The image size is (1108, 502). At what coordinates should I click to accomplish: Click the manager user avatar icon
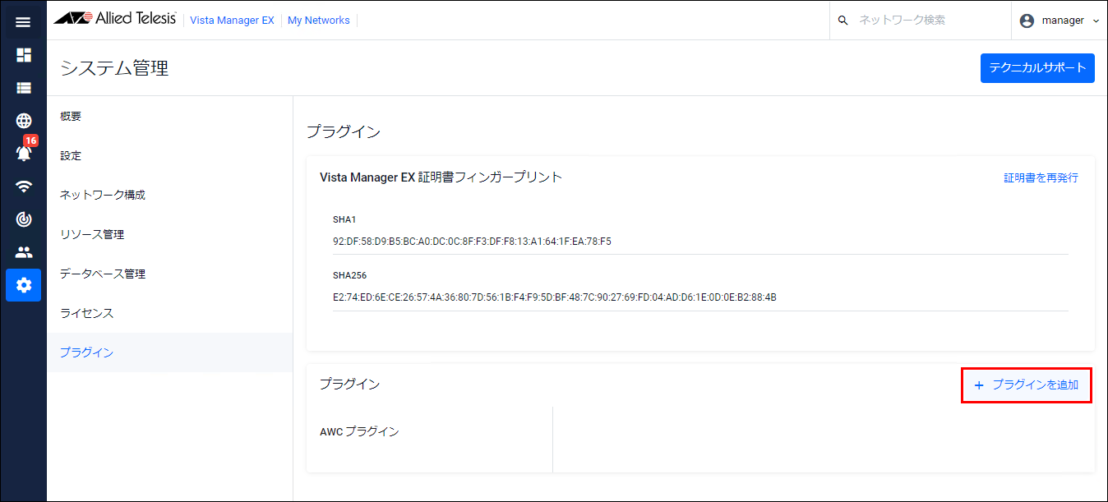pyautogui.click(x=1027, y=21)
